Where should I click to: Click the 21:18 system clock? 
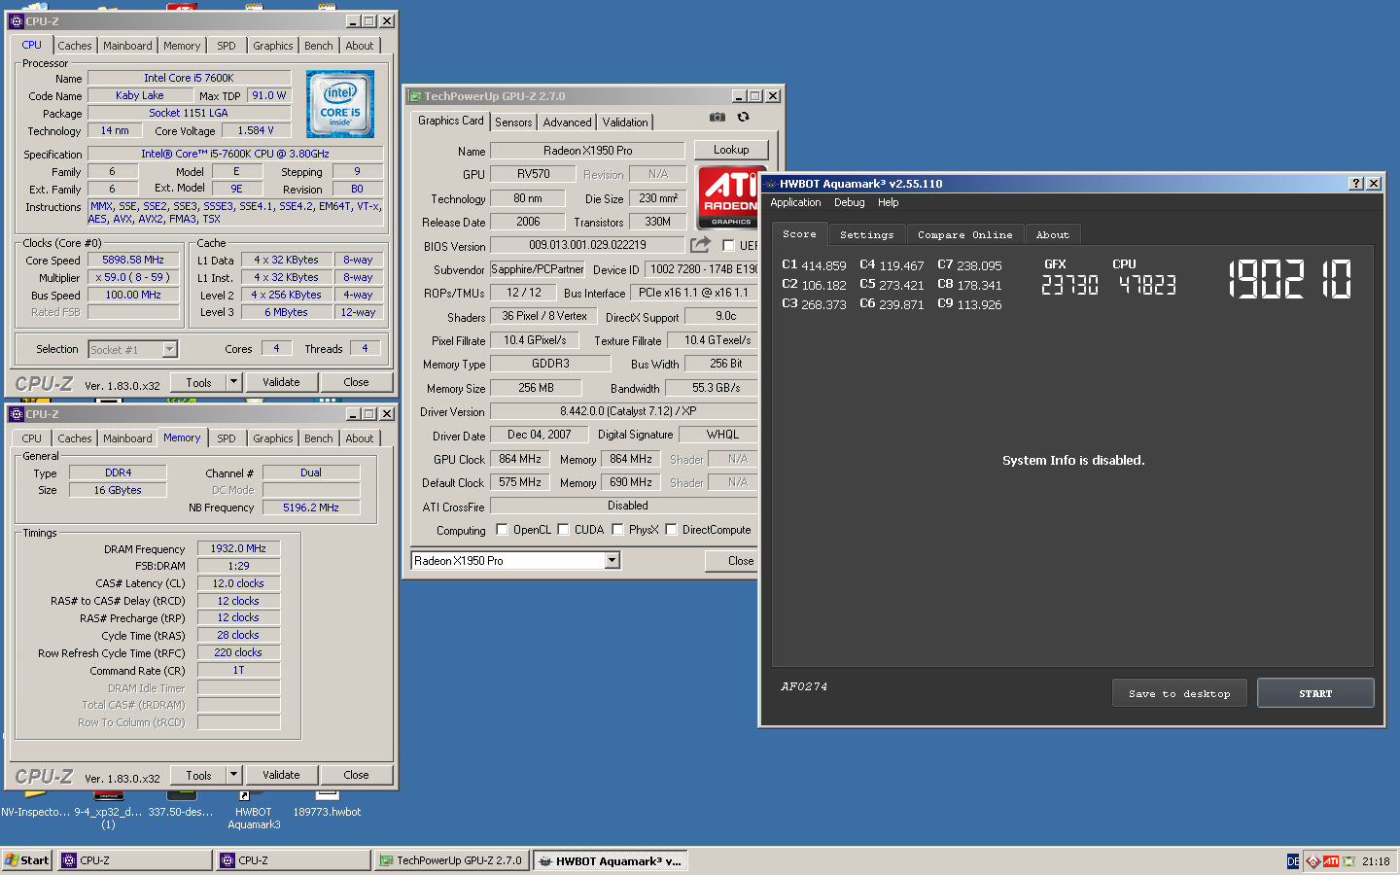pyautogui.click(x=1376, y=861)
